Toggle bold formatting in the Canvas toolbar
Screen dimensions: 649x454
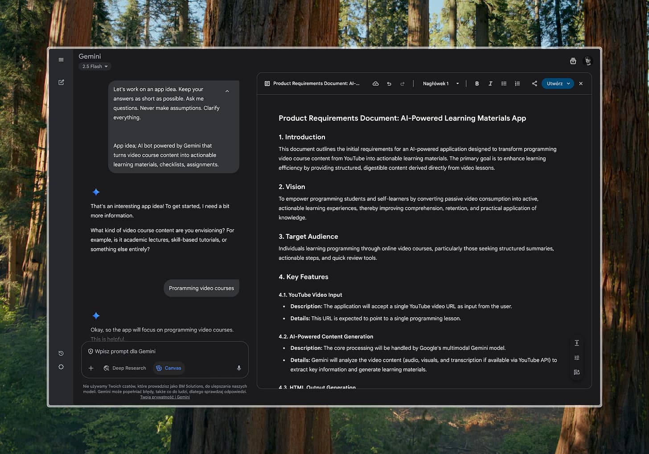476,83
